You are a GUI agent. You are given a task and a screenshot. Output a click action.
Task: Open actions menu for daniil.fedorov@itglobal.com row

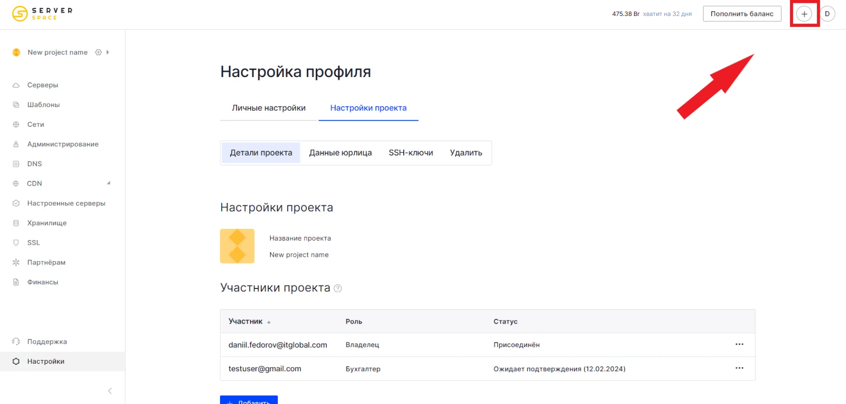739,344
